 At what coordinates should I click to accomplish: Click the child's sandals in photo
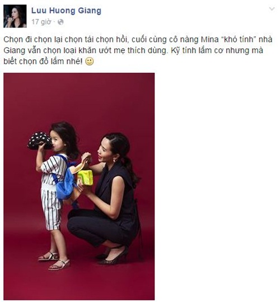[x=54, y=261]
